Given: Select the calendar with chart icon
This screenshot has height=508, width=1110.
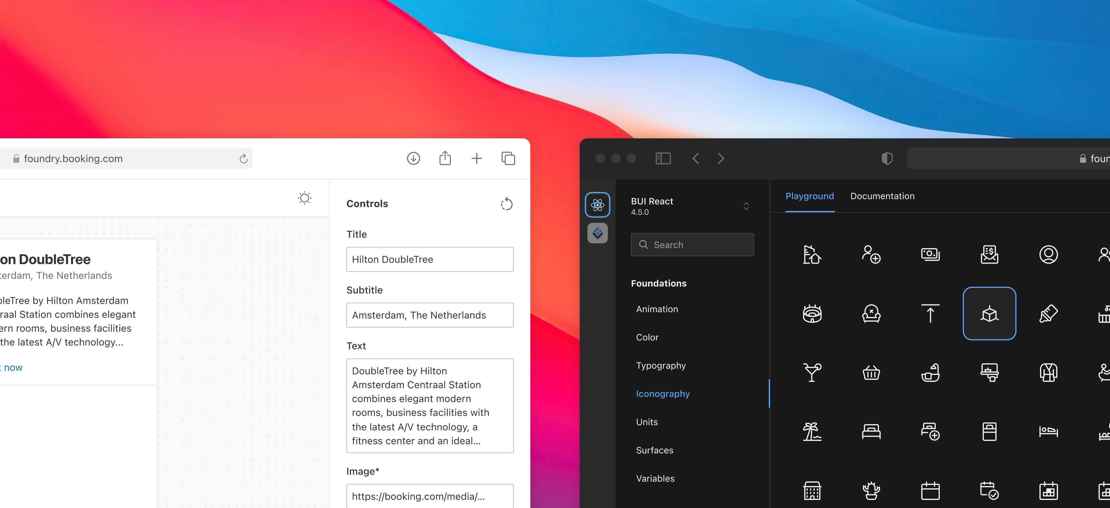Looking at the screenshot, I should tap(1048, 490).
